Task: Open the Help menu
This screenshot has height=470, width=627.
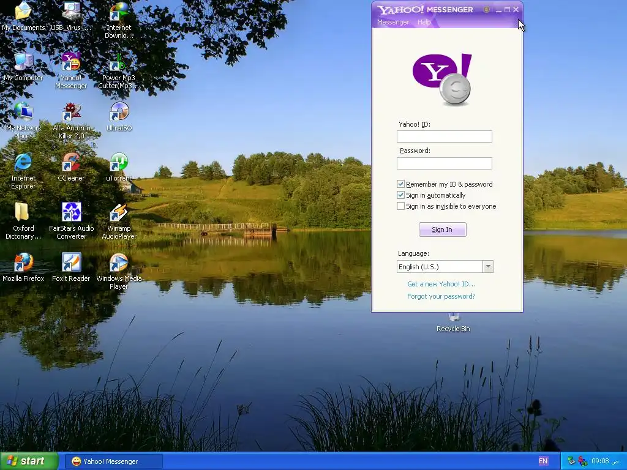Action: tap(424, 22)
